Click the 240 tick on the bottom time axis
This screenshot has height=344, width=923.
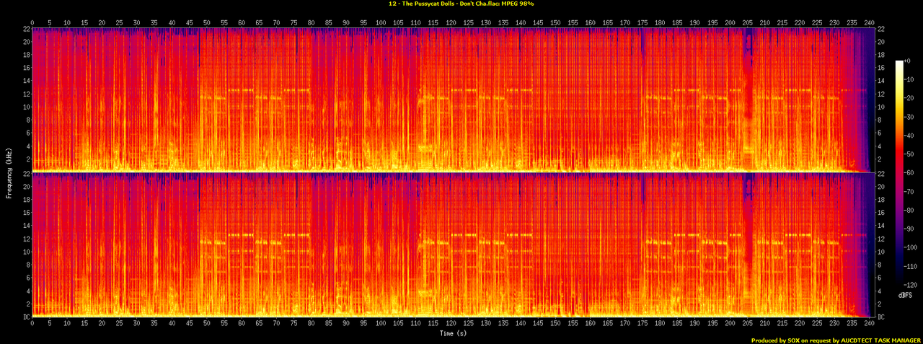point(870,323)
